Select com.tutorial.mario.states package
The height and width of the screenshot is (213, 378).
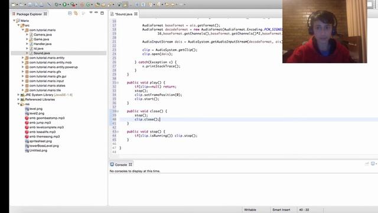coord(47,85)
